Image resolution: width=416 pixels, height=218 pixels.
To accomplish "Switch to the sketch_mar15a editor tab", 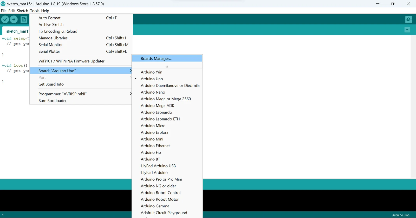I will pos(16,31).
